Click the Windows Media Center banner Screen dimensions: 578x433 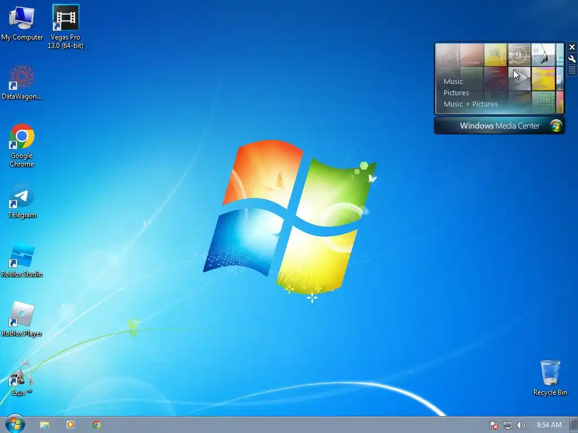(499, 126)
